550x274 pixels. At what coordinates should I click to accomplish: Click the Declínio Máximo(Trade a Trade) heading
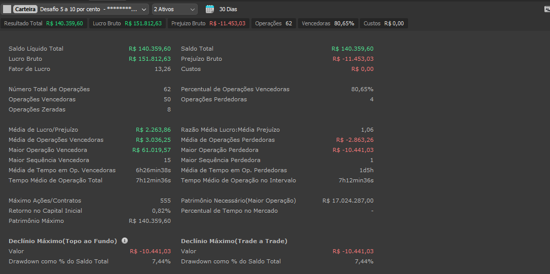(234, 242)
